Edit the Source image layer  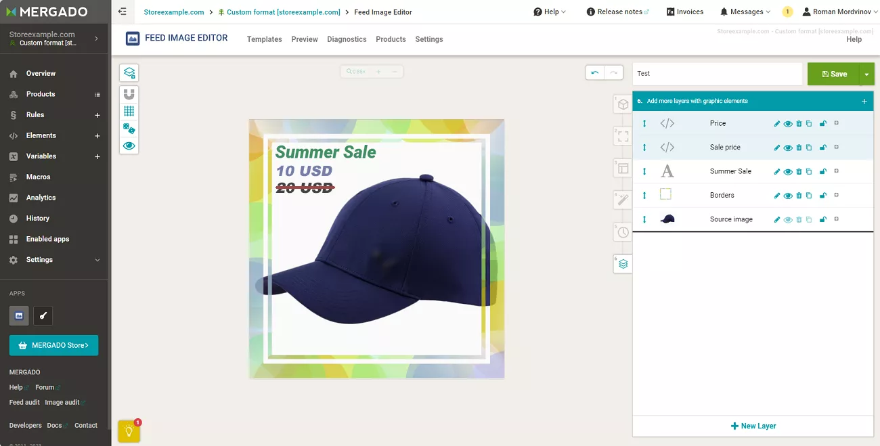(777, 220)
